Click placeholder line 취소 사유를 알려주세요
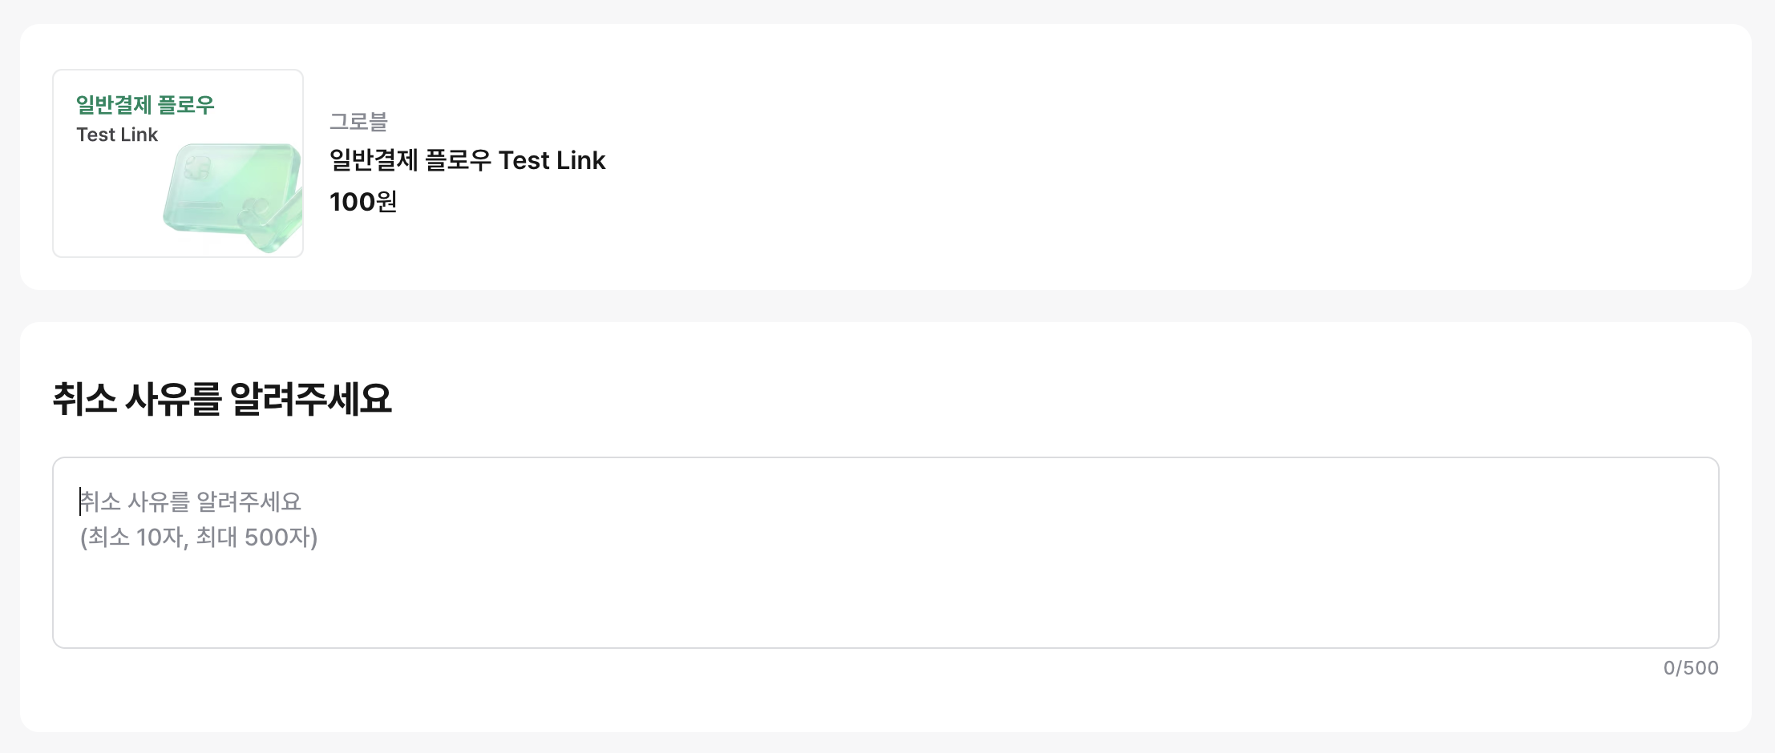Viewport: 1775px width, 753px height. [191, 501]
